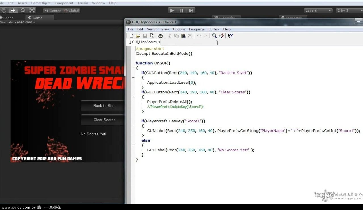Viewport: 363px width, 210px height.
Task: Select the Rotate tool in Unity toolbar
Action: pos(23,10)
